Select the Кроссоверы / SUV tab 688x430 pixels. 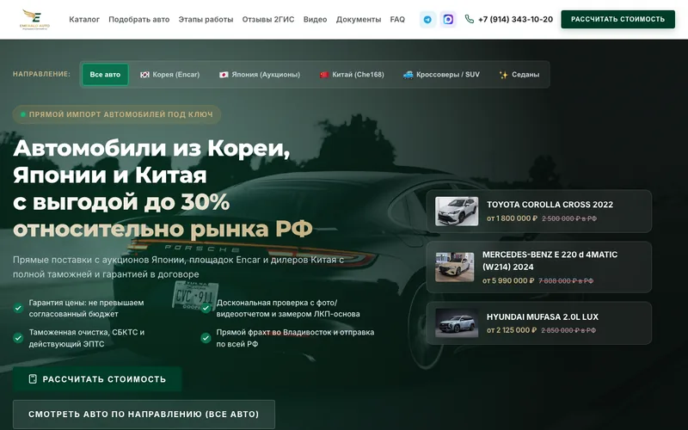441,75
